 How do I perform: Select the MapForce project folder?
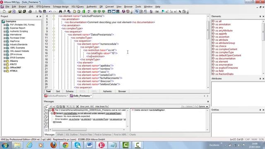pyautogui.click(x=15, y=41)
